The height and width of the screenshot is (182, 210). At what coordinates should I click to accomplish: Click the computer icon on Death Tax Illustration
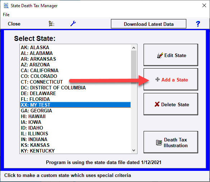click(x=159, y=143)
